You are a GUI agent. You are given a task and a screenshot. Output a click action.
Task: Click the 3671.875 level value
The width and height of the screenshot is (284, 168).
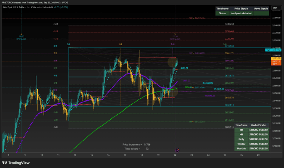click(x=229, y=76)
